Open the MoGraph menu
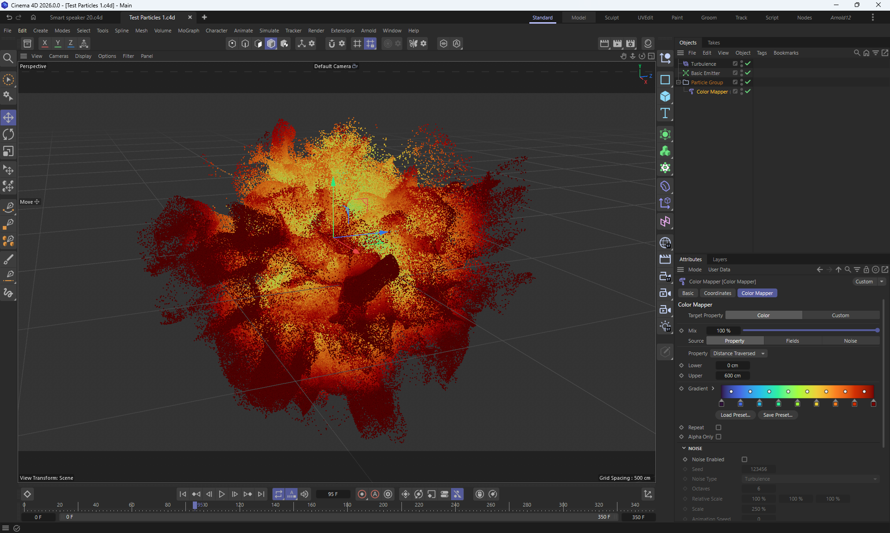This screenshot has height=533, width=890. [188, 31]
